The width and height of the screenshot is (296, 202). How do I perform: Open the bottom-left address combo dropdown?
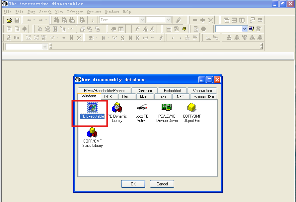point(45,47)
